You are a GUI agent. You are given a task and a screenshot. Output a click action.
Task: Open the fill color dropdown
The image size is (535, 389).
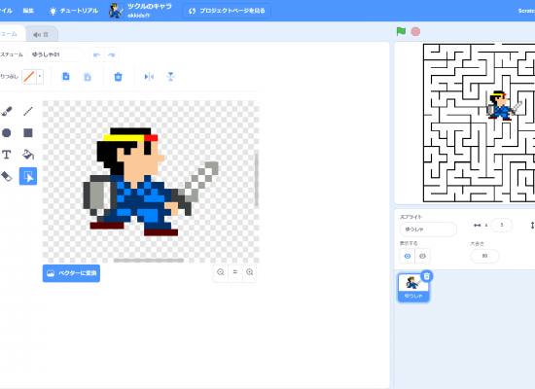coord(40,77)
